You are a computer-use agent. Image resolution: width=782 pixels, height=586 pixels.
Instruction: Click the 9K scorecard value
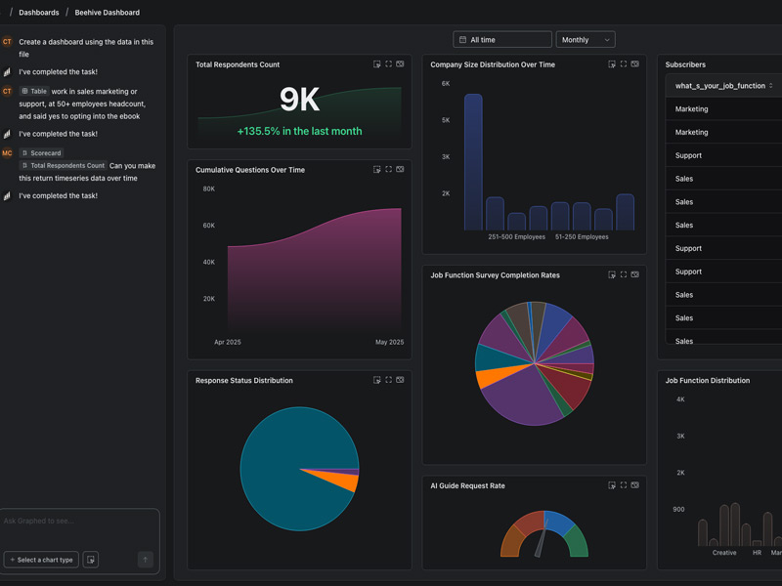click(299, 100)
